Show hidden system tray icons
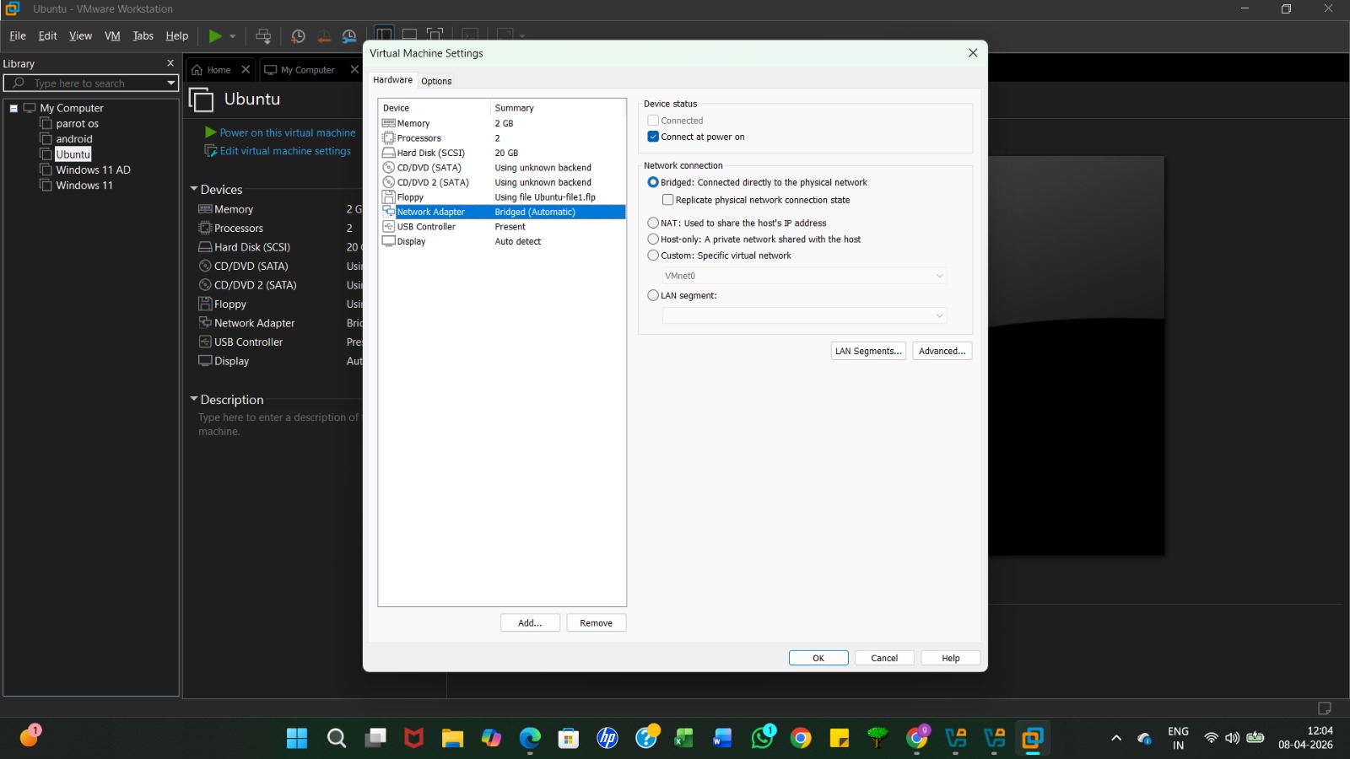Viewport: 1350px width, 759px height. click(x=1116, y=738)
